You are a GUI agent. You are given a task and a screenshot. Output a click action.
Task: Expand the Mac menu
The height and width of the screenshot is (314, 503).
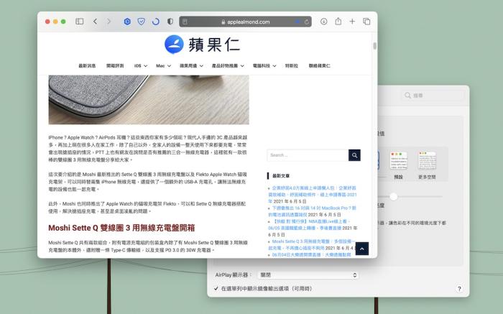coord(163,66)
